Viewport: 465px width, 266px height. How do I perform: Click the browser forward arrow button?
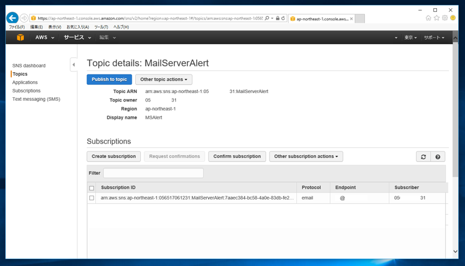(24, 18)
